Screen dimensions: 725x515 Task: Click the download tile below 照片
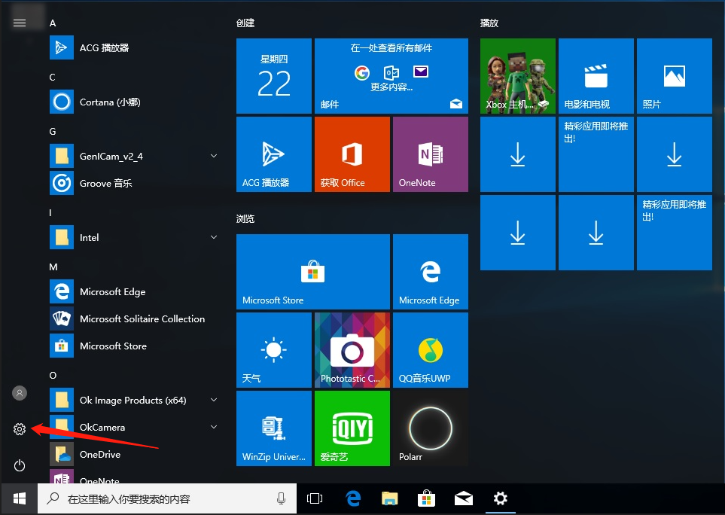(x=674, y=154)
